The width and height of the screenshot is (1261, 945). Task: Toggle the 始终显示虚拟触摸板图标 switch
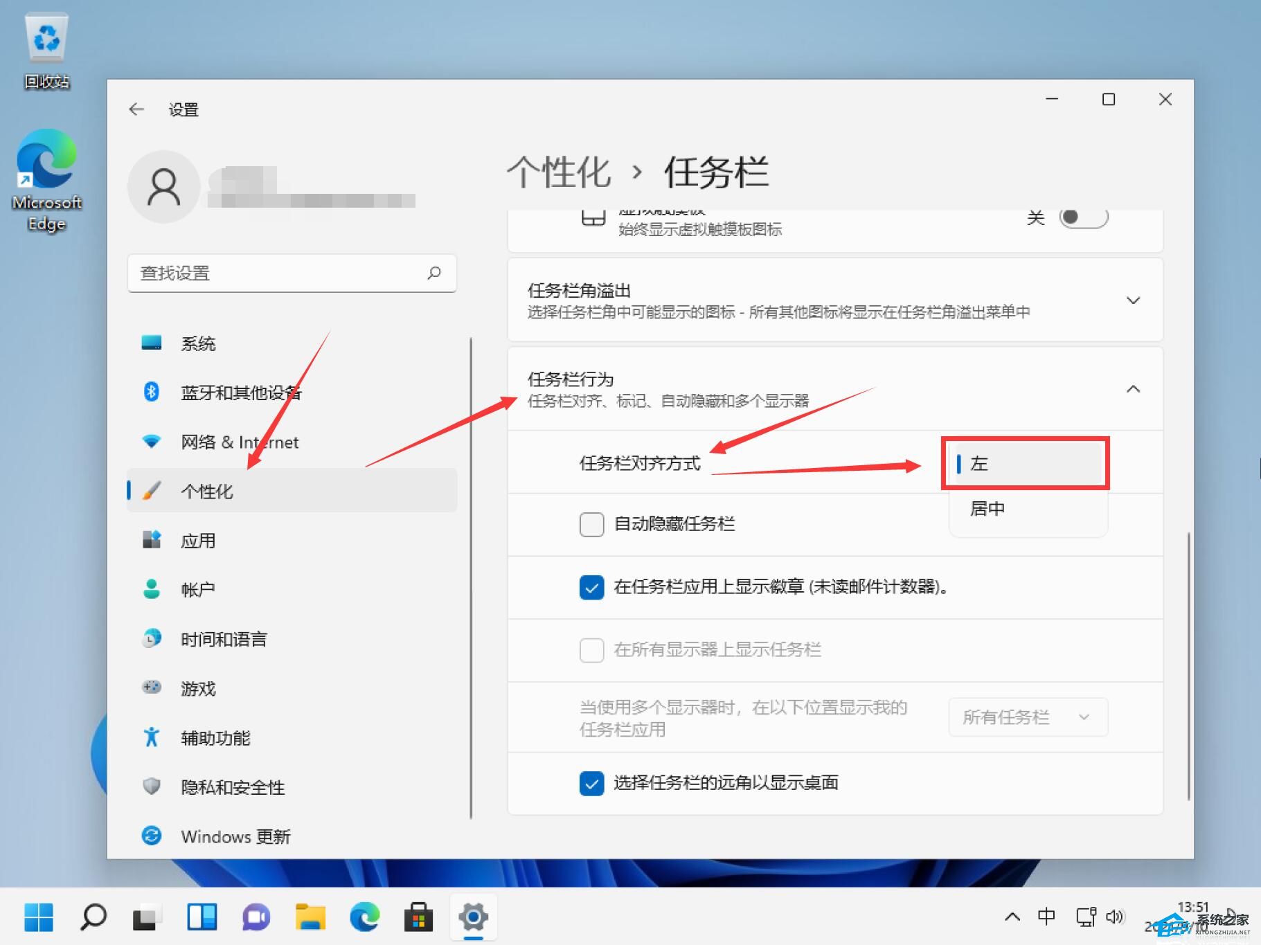pyautogui.click(x=1082, y=217)
